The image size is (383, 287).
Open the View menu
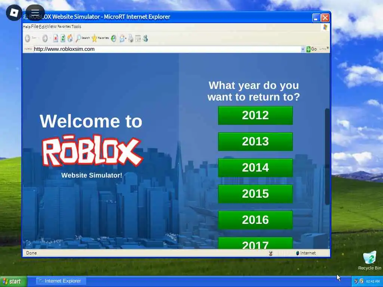pyautogui.click(x=52, y=27)
